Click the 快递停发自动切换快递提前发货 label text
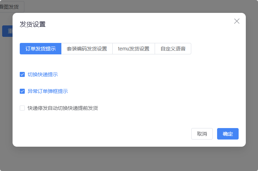 click(x=63, y=108)
